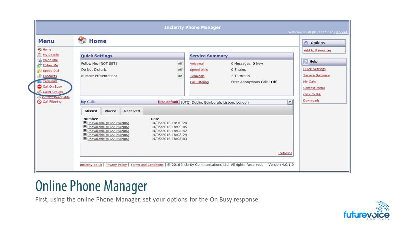Open the Privacy Policy footer link
The width and height of the screenshot is (410, 231).
click(116, 165)
